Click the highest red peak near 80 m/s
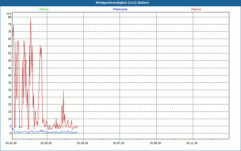 pos(30,18)
